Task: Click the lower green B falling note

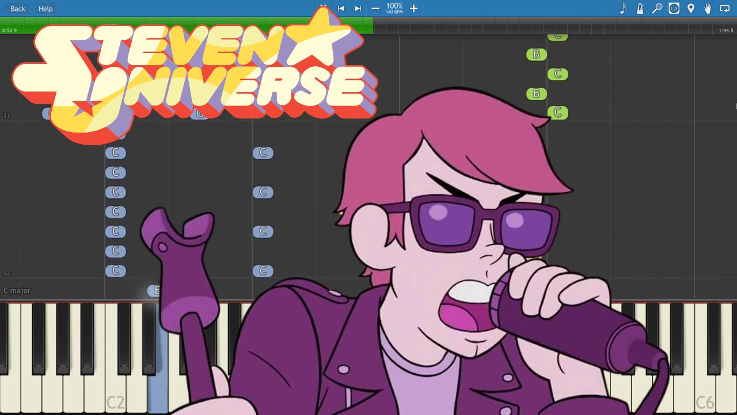Action: point(536,93)
